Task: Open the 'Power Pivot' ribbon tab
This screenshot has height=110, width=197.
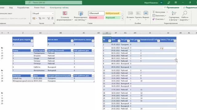Action: [39, 8]
